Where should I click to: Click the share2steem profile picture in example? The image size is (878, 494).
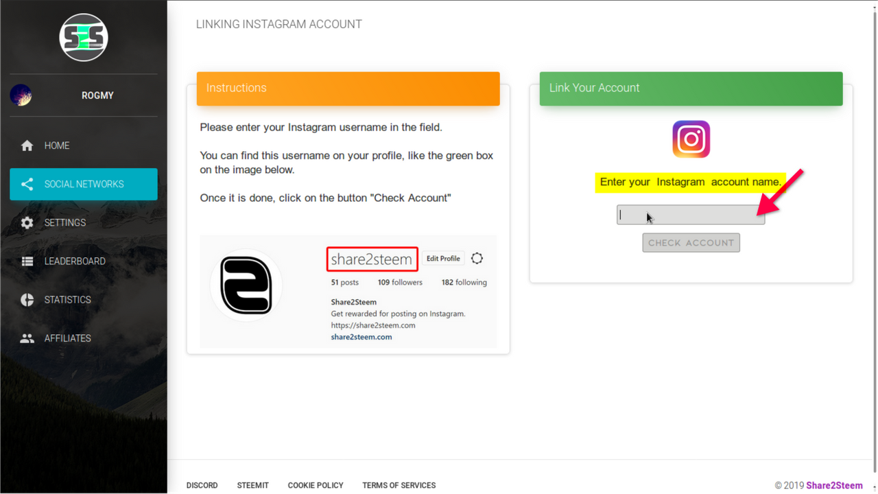coord(246,285)
